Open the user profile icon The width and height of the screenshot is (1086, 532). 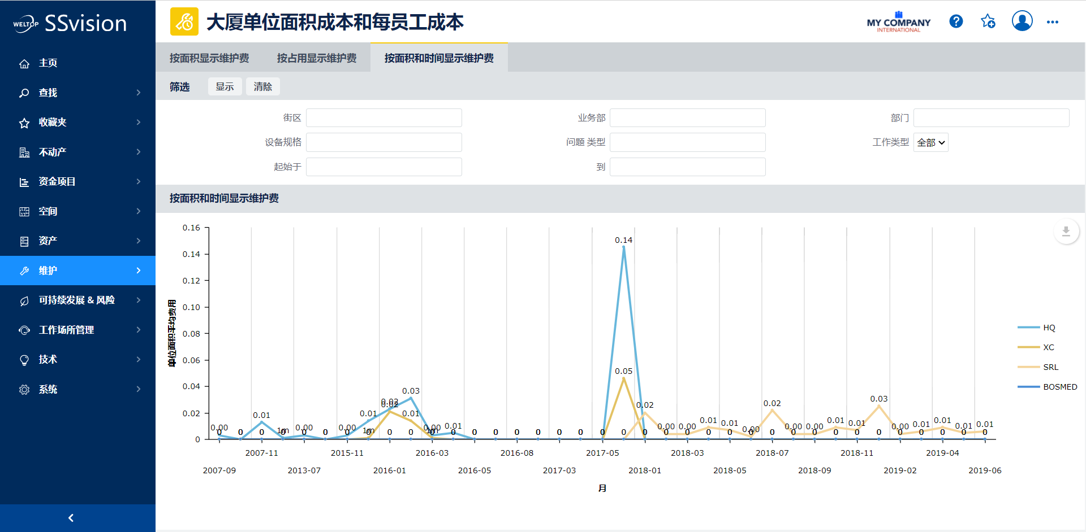(1022, 21)
